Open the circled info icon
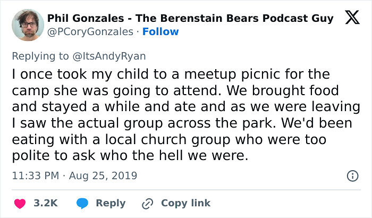The width and height of the screenshot is (372, 218). tap(351, 175)
